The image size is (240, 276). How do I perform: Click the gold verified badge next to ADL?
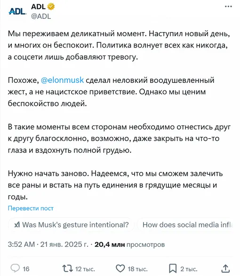coord(51,7)
